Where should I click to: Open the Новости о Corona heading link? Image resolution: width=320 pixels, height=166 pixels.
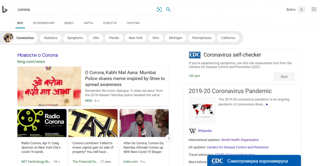[x=37, y=55]
